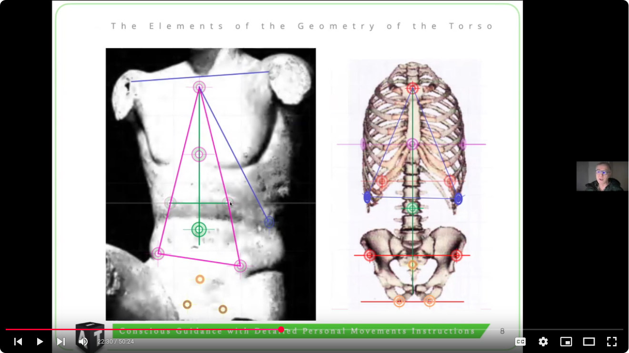Open the player settings gear
The image size is (629, 353).
point(543,341)
